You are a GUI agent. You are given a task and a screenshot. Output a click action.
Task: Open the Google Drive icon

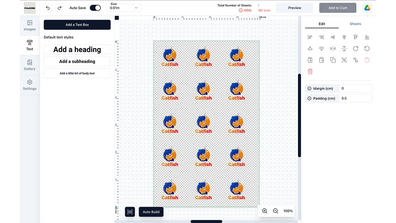(367, 8)
